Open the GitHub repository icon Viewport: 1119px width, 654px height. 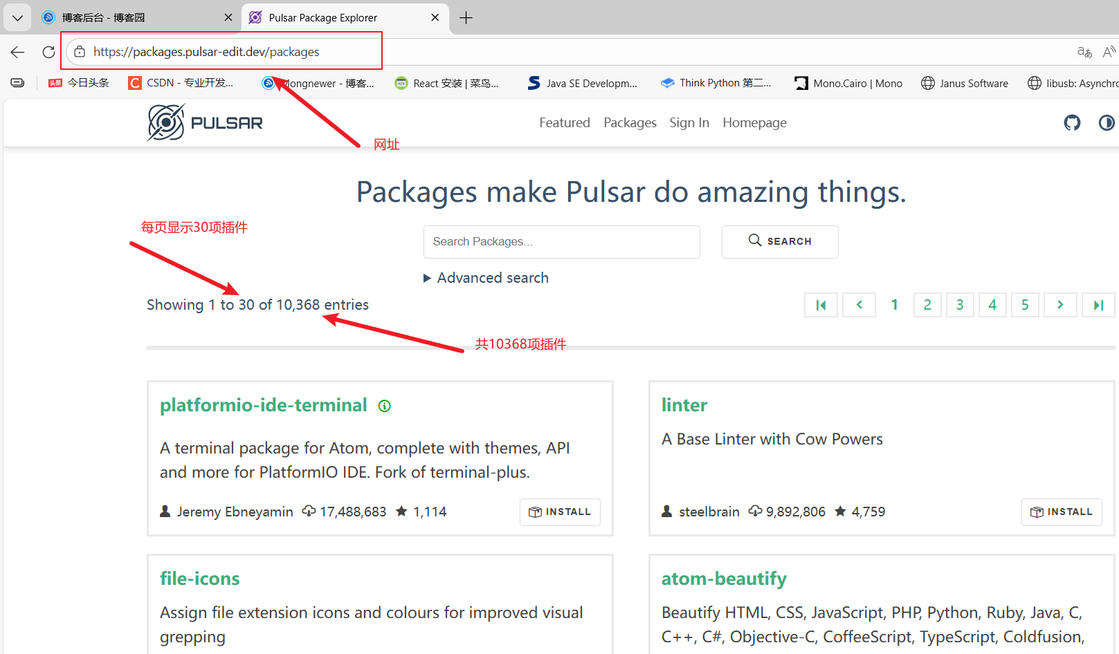point(1072,123)
